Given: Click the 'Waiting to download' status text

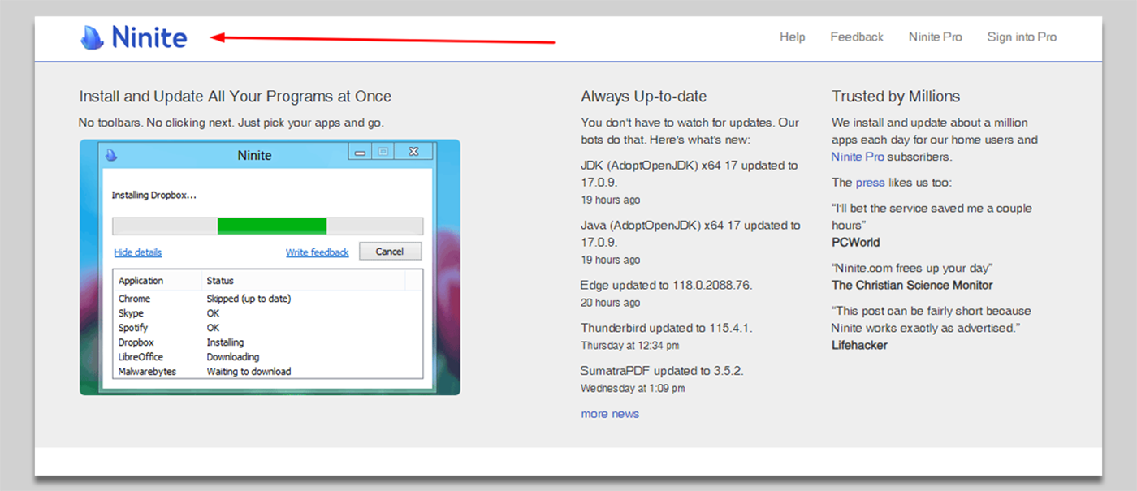Looking at the screenshot, I should click(249, 372).
